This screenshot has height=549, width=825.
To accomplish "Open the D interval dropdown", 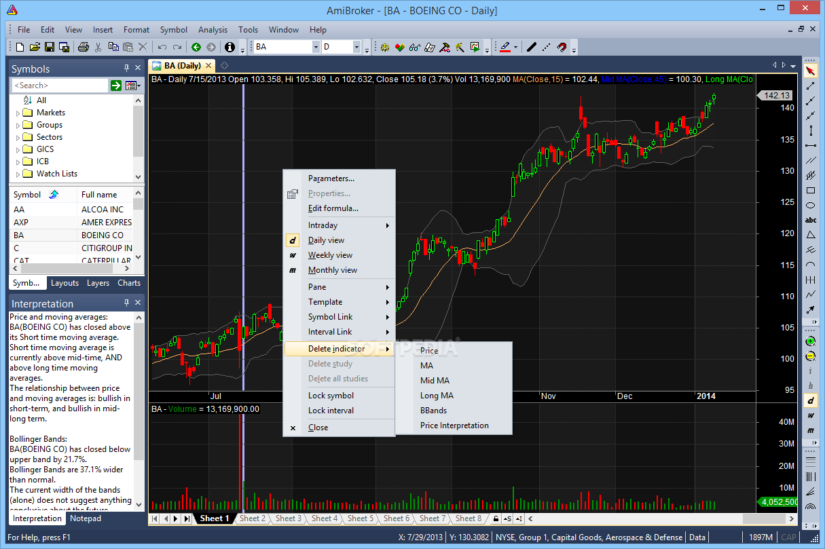I will click(356, 47).
